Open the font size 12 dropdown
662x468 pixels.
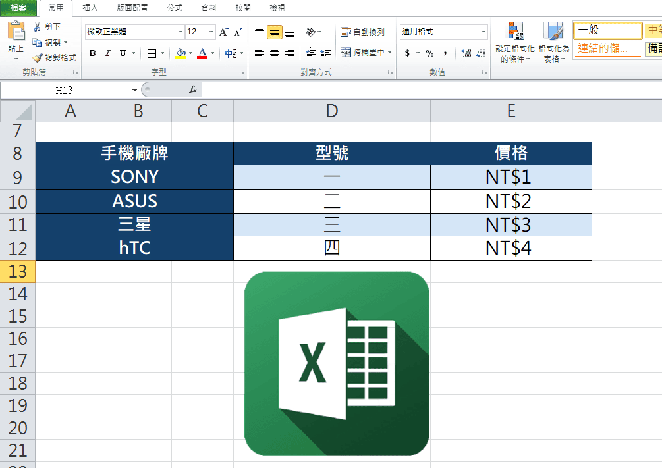point(211,32)
